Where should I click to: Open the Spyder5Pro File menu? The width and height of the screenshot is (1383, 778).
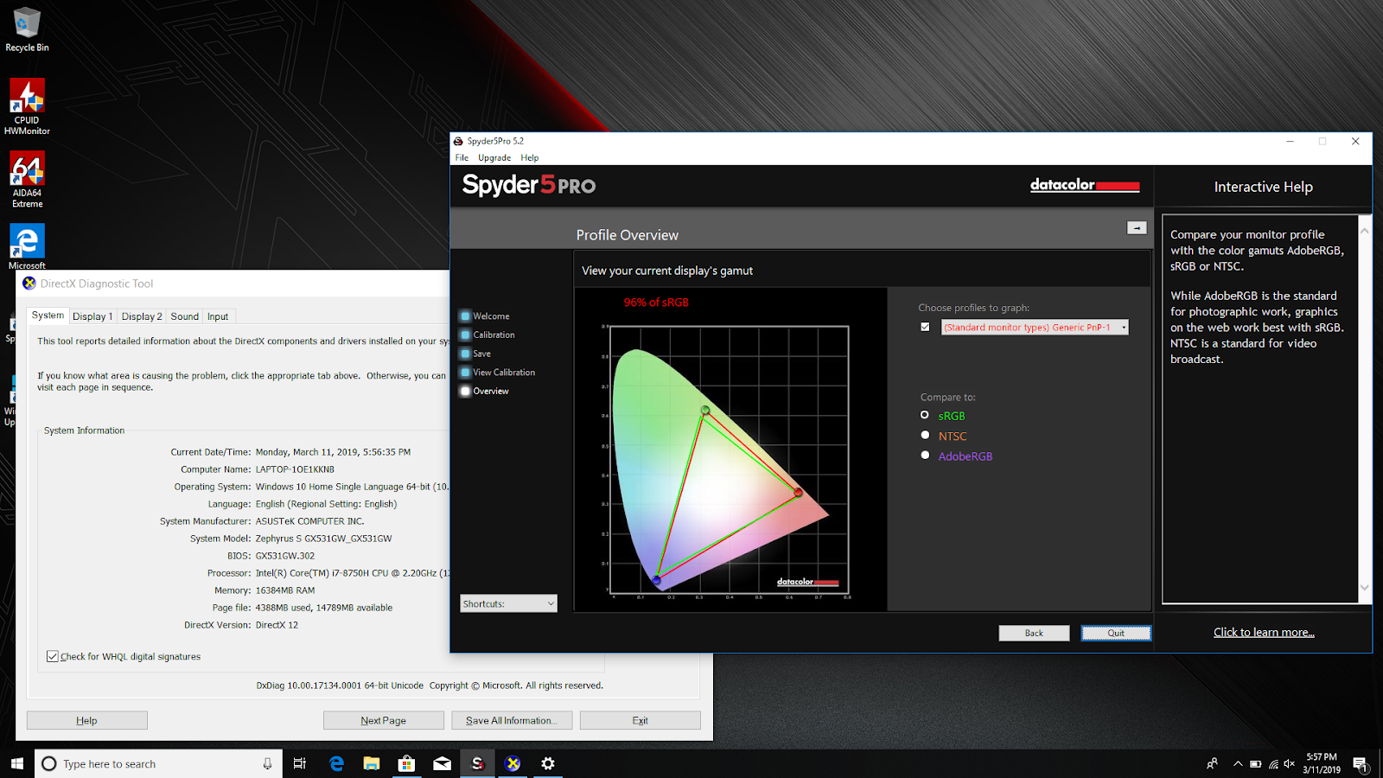[462, 157]
